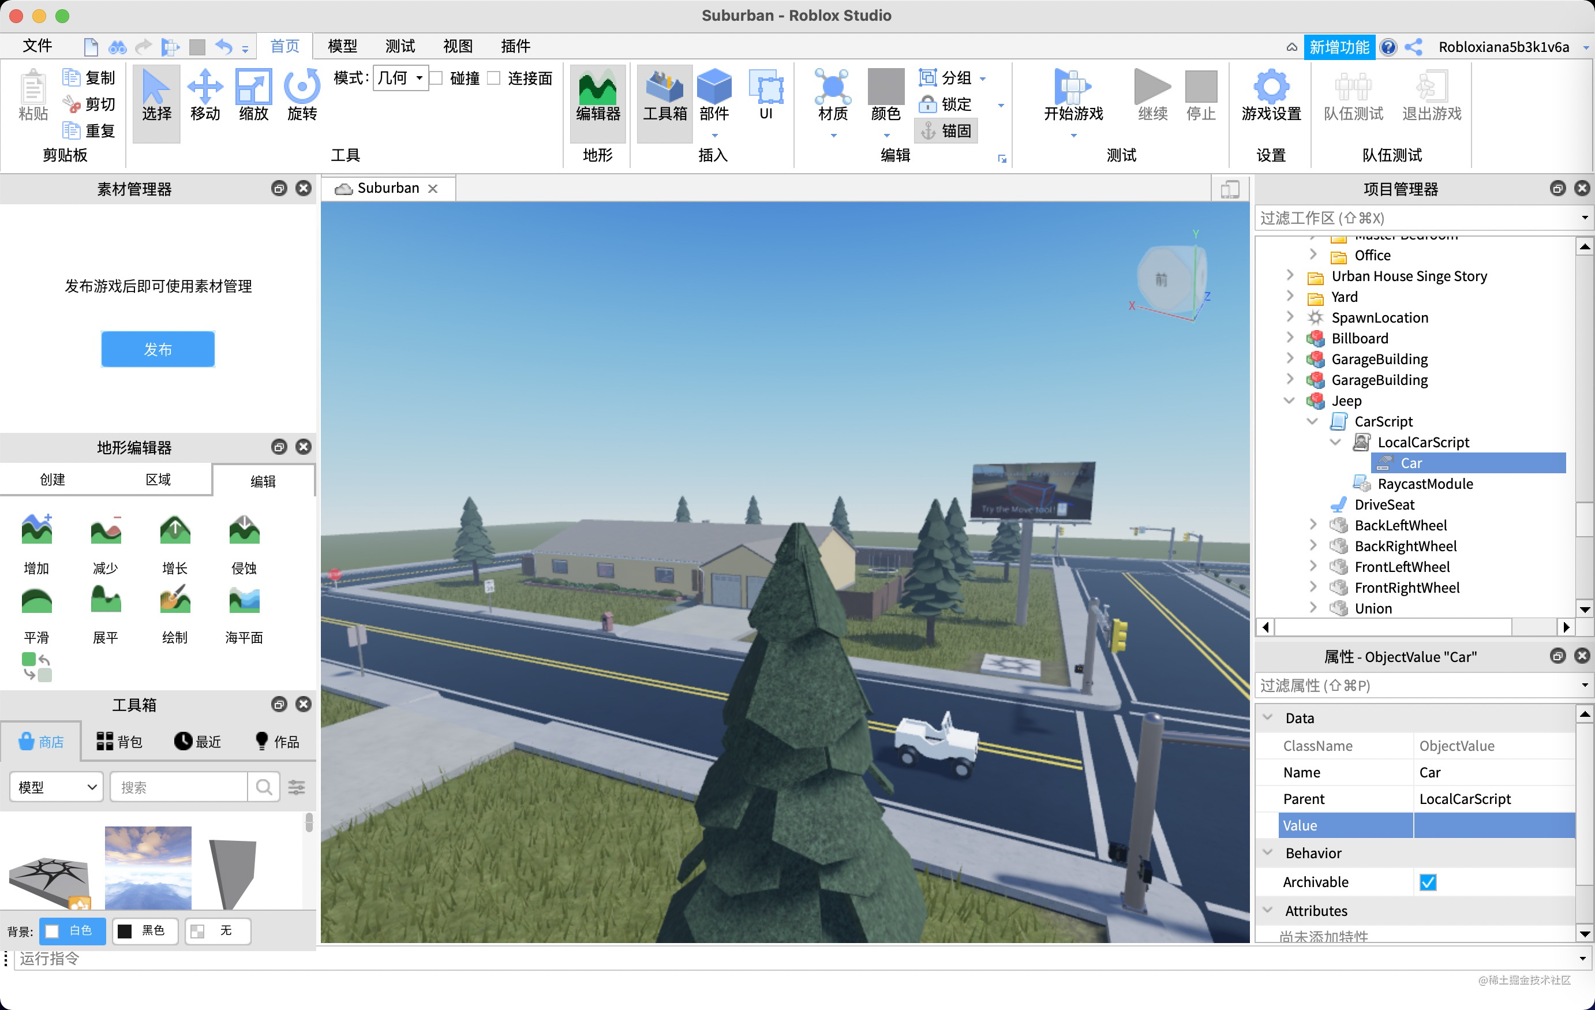Open the 文件 menu
The height and width of the screenshot is (1010, 1595).
pyautogui.click(x=36, y=46)
